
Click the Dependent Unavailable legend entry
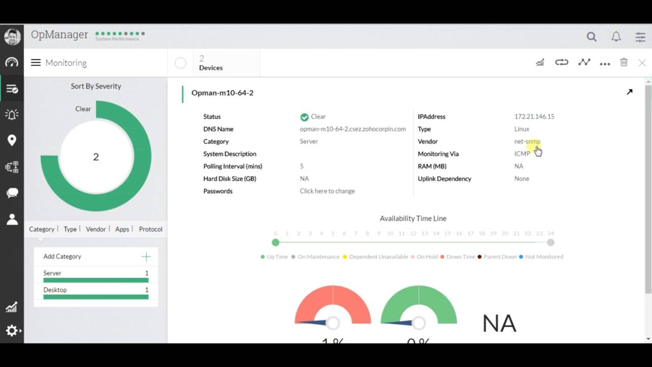click(x=375, y=257)
